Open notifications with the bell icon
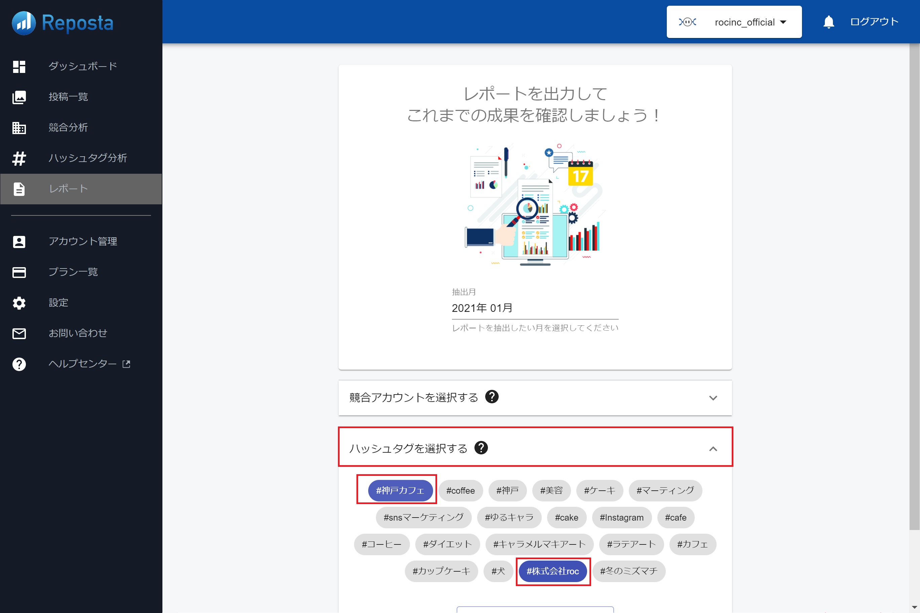Image resolution: width=920 pixels, height=613 pixels. click(x=829, y=22)
